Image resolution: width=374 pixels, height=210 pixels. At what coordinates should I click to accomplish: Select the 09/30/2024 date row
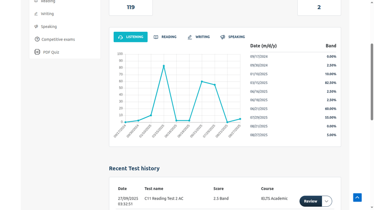tap(293, 65)
